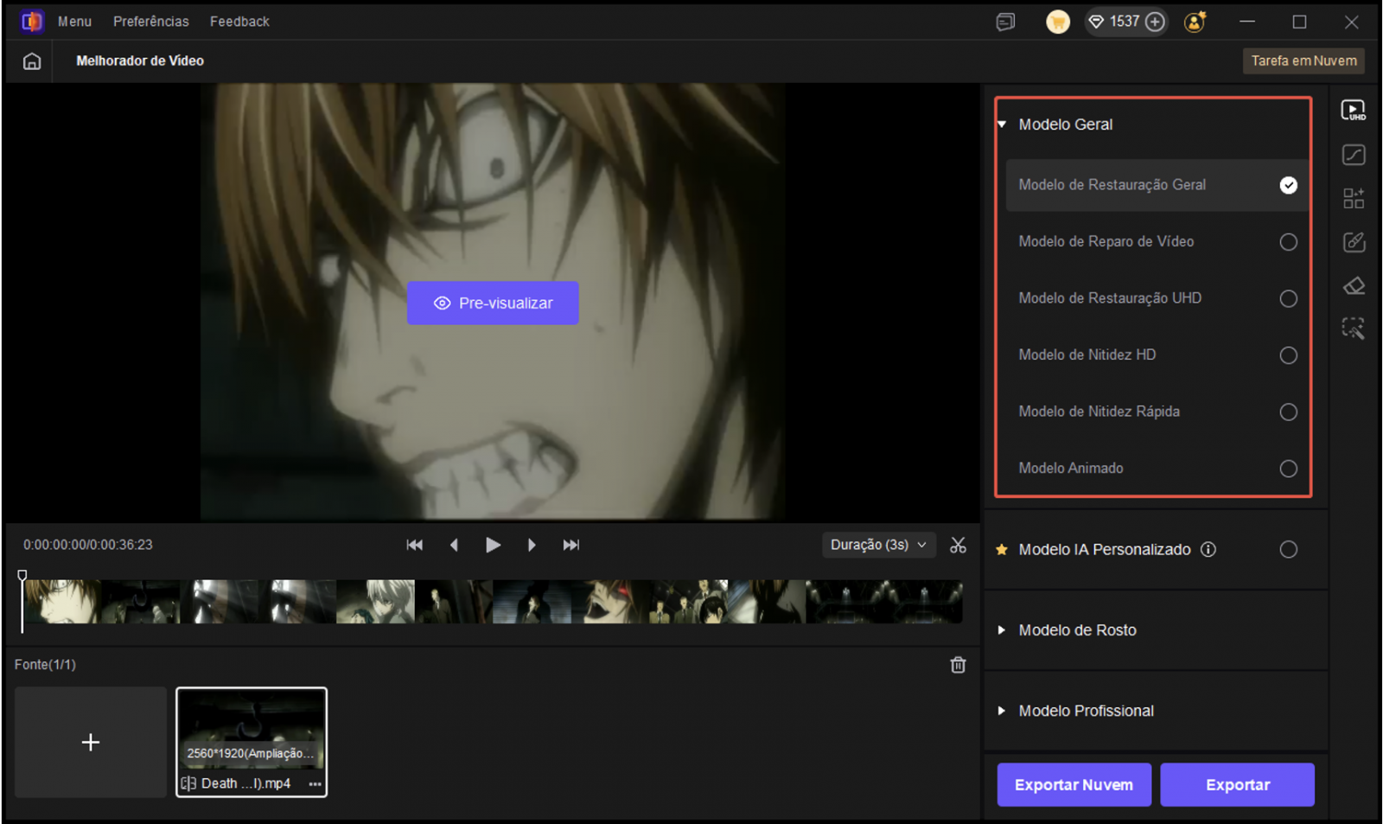Open the shopping cart icon
This screenshot has height=824, width=1383.
coord(1057,22)
